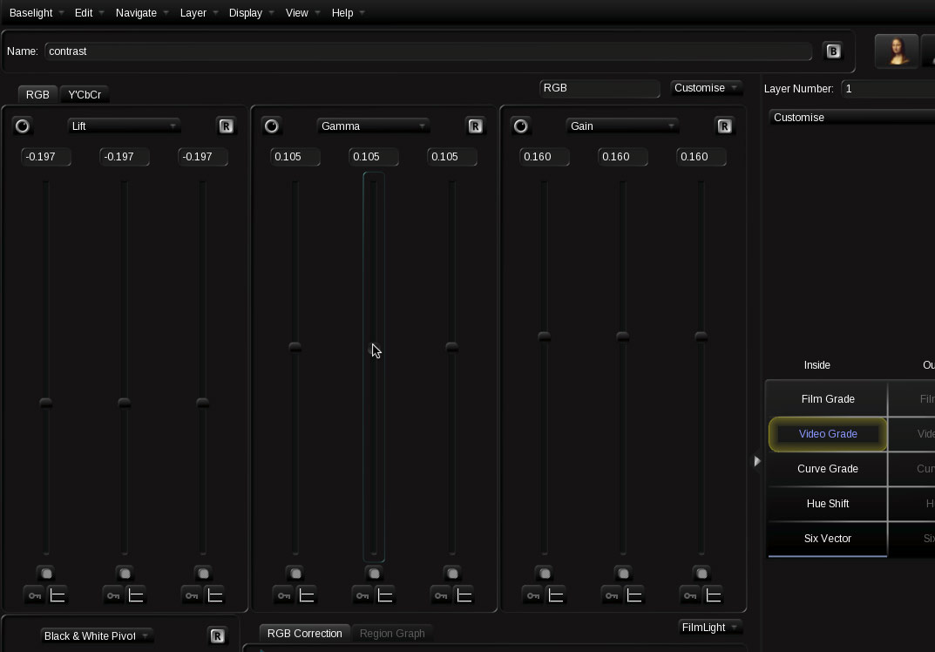
Task: Toggle the square button below last Lift slider
Action: point(203,574)
